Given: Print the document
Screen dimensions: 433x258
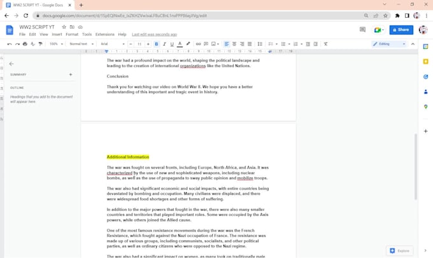Looking at the screenshot, I should tap(25, 44).
